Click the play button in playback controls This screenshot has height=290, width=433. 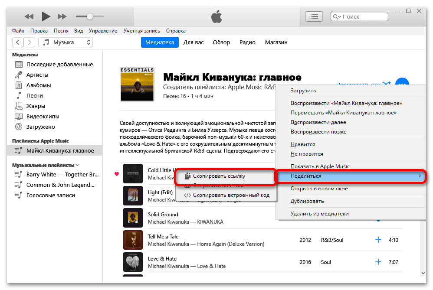click(46, 16)
